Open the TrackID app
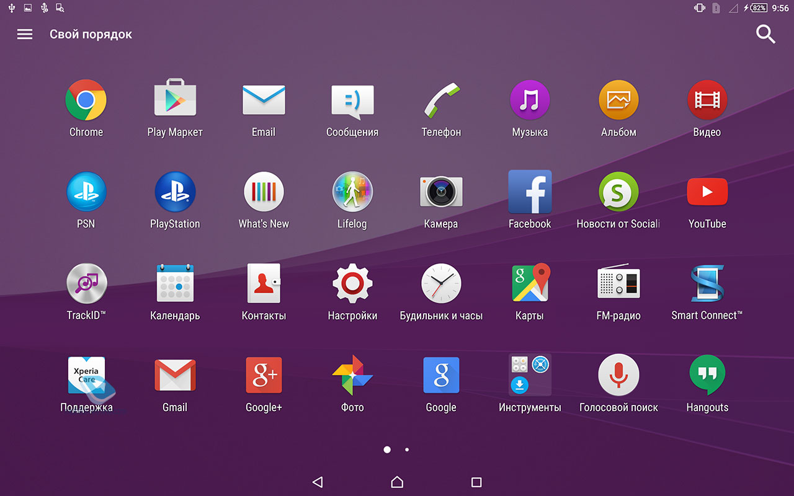This screenshot has height=496, width=794. click(x=86, y=283)
